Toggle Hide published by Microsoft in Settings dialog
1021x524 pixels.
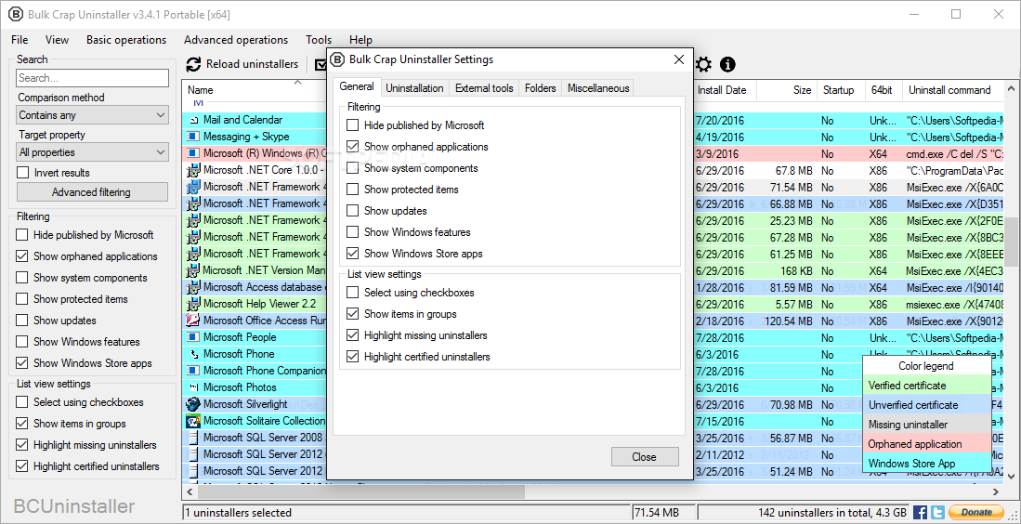point(352,125)
